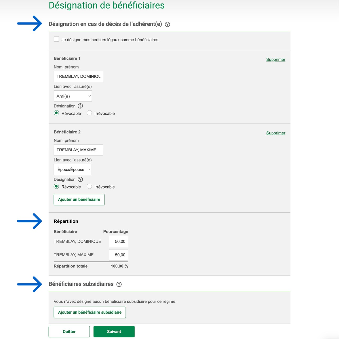Select Irrévocable for Bénéficiaire 1
The width and height of the screenshot is (339, 339).
click(x=90, y=113)
